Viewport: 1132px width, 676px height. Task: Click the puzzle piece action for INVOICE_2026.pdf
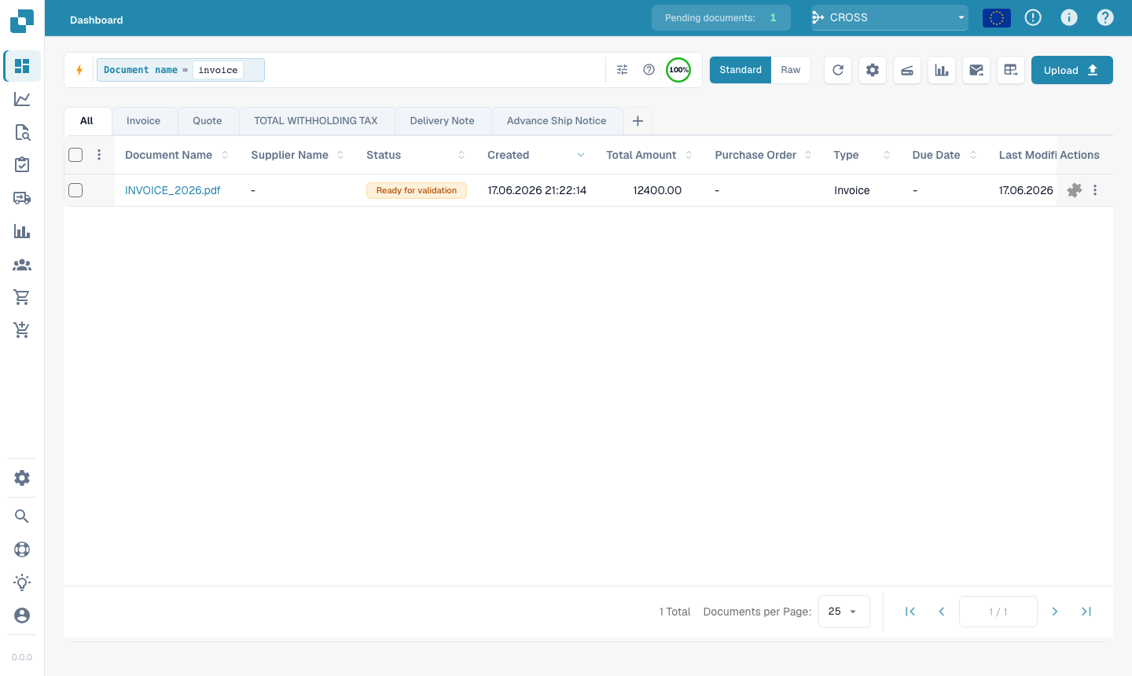click(1075, 190)
